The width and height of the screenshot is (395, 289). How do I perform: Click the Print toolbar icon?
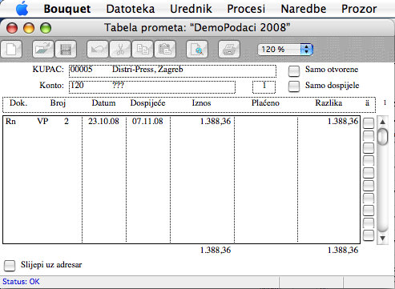click(x=229, y=50)
